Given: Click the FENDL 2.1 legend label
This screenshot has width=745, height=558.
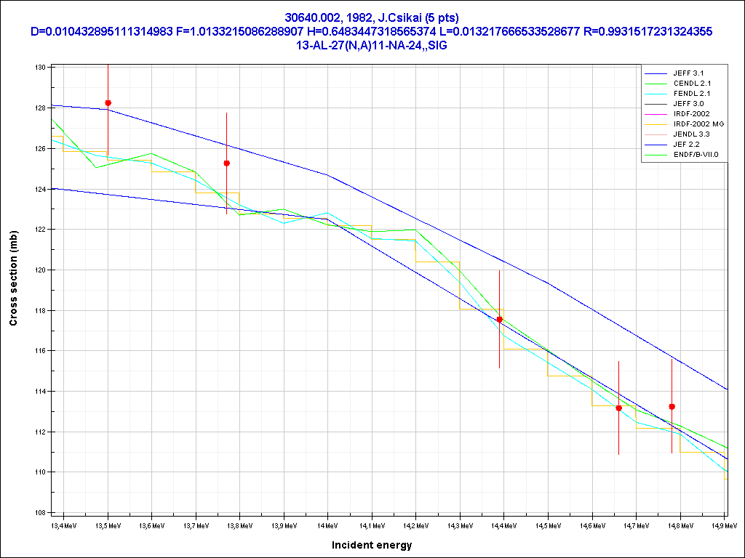Looking at the screenshot, I should (690, 94).
